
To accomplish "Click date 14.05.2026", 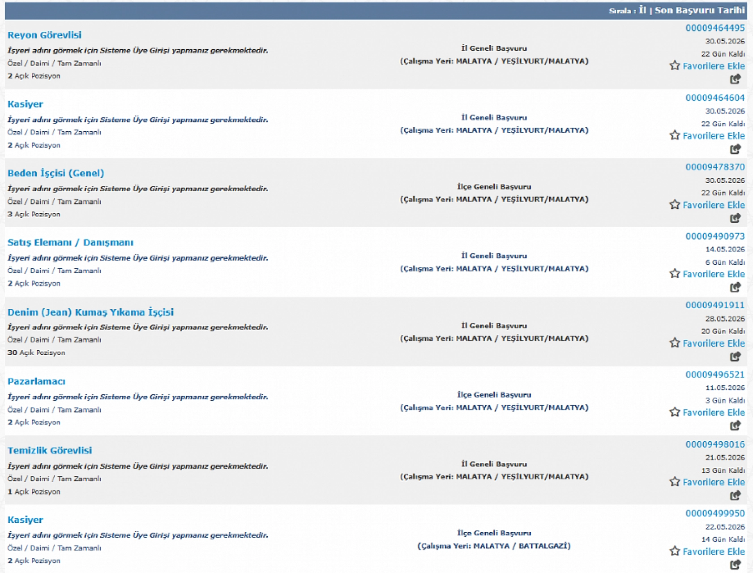I will click(725, 250).
